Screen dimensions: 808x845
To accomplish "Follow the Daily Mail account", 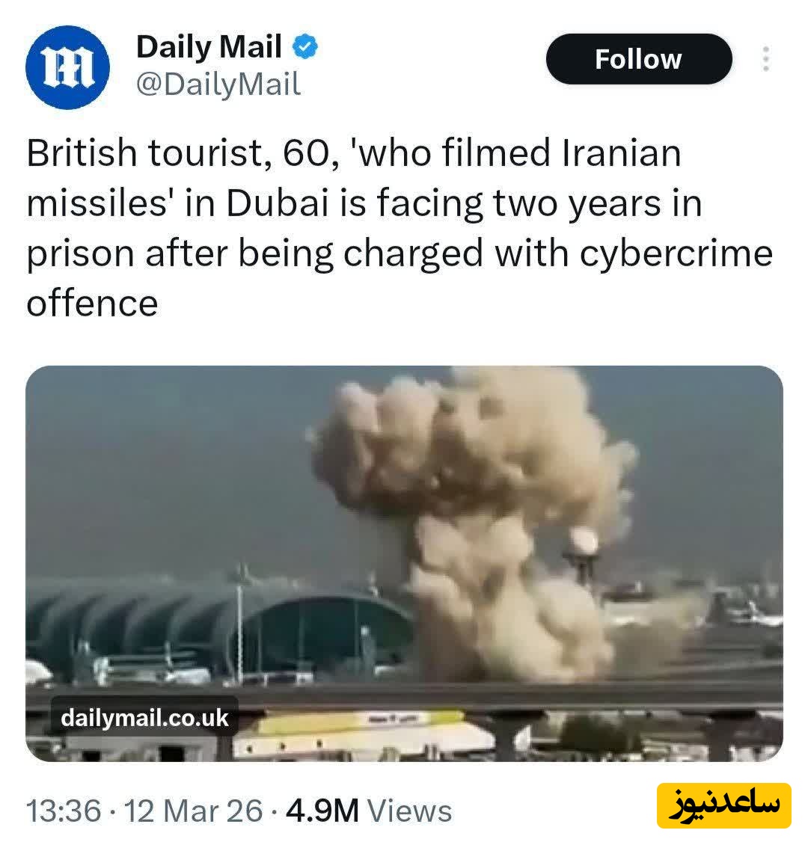I will pos(639,59).
